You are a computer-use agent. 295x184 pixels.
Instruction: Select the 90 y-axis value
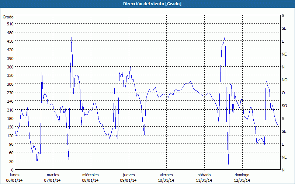(x=11, y=144)
